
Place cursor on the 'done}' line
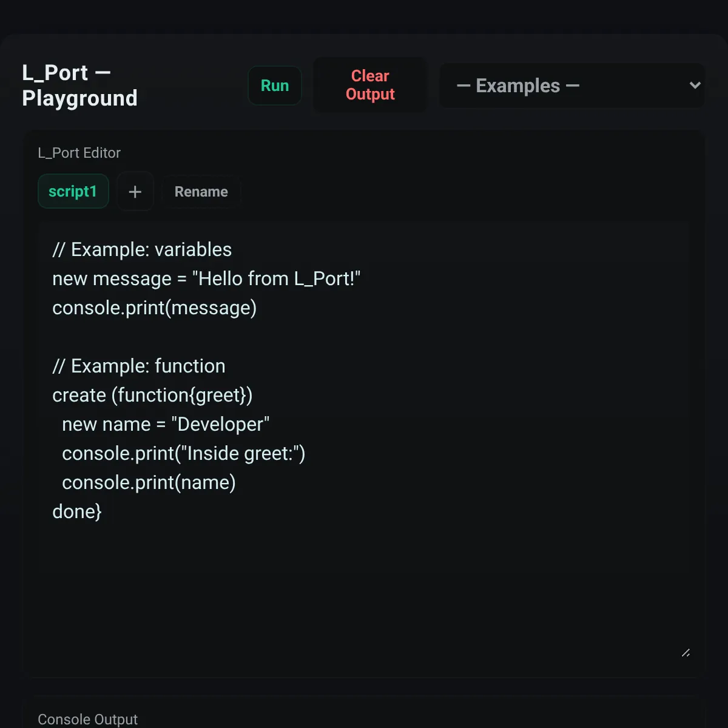click(77, 511)
